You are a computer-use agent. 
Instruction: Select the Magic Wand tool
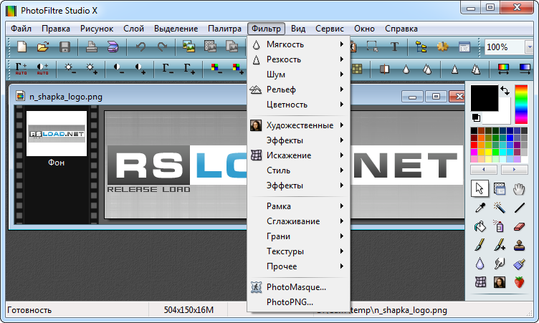click(499, 207)
